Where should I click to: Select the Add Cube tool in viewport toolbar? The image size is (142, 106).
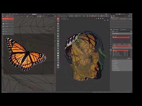click(58, 39)
